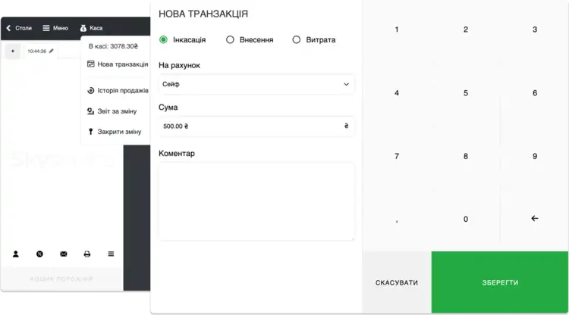The height and width of the screenshot is (315, 569).
Task: Open the list icon in the bottom bar
Action: coord(111,254)
